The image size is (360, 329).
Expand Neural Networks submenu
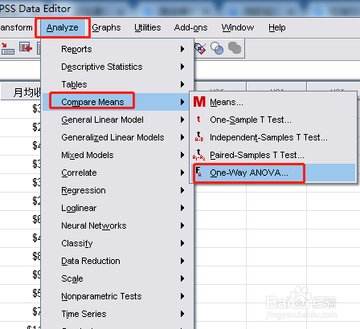[118, 225]
